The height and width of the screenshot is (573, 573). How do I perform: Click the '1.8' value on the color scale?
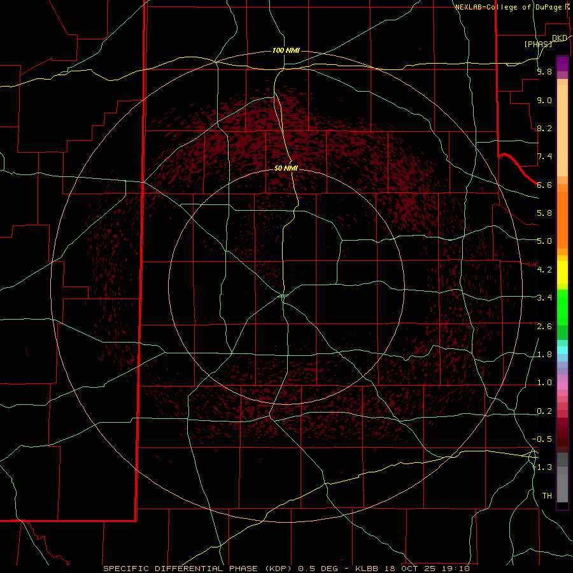pos(544,355)
